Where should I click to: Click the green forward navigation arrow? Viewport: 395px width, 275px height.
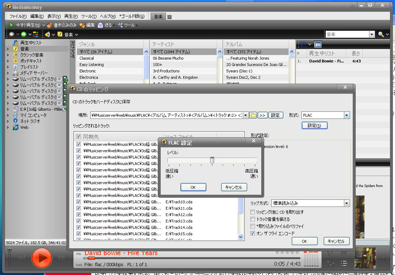pos(24,34)
